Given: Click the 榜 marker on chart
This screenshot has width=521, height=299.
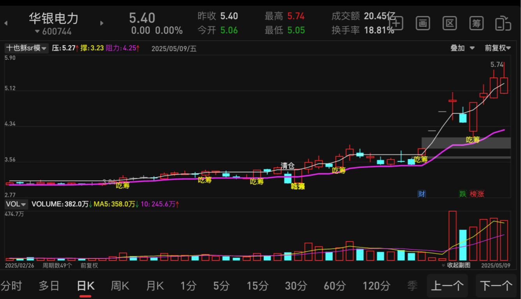Looking at the screenshot, I should (x=473, y=193).
